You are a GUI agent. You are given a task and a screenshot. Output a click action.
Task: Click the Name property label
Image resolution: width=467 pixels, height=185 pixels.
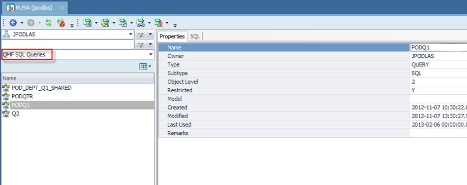click(174, 48)
